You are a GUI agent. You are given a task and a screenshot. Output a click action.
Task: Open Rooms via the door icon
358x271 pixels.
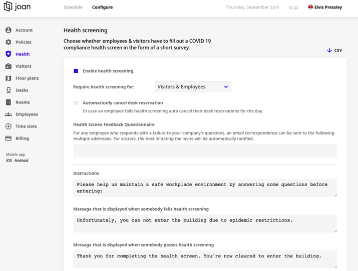point(9,102)
